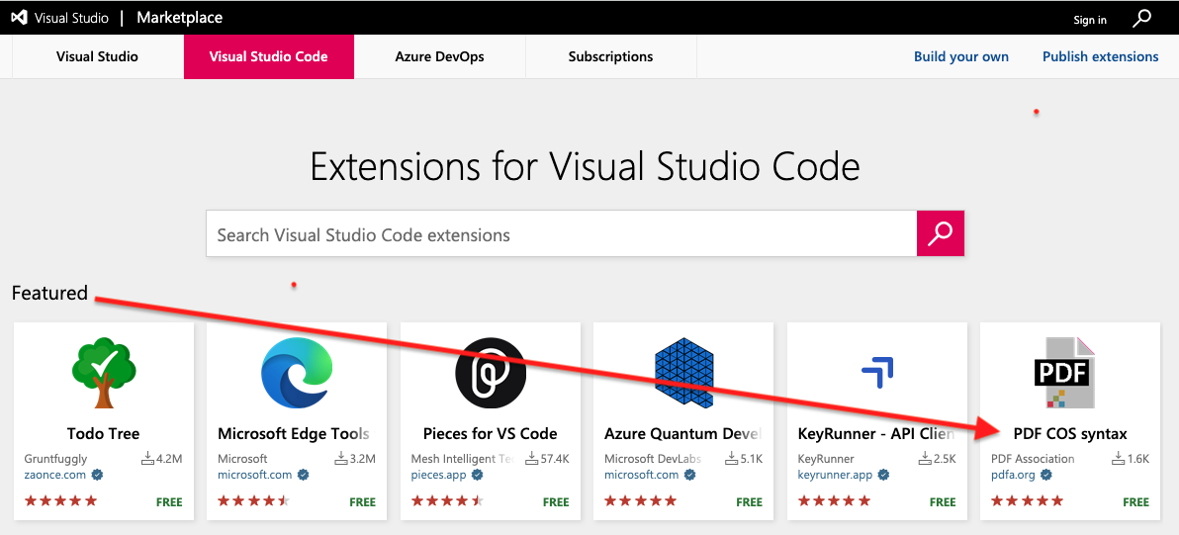
Task: Click the Sign in link
Action: pos(1090,20)
